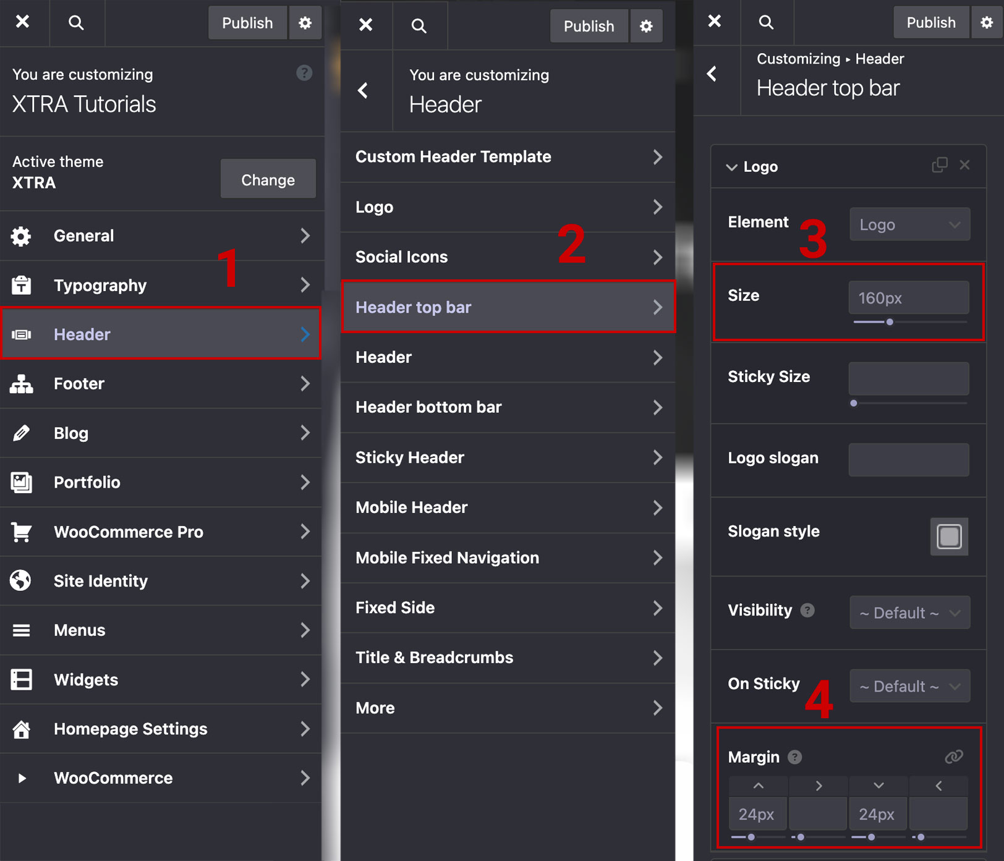1004x861 pixels.
Task: Remove the Logo element with its X icon
Action: (x=964, y=165)
